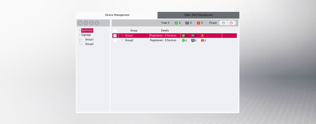Switch to the Video Wall Management tab
The width and height of the screenshot is (316, 124).
[x=198, y=15]
